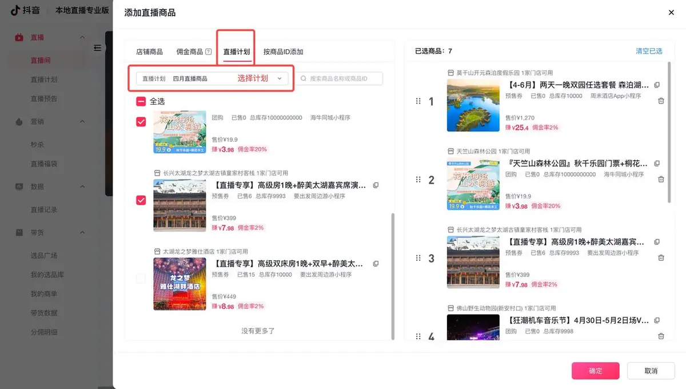The height and width of the screenshot is (389, 686).
Task: Uncheck the 高级房1晚 product checkbox in left list
Action: click(x=141, y=200)
